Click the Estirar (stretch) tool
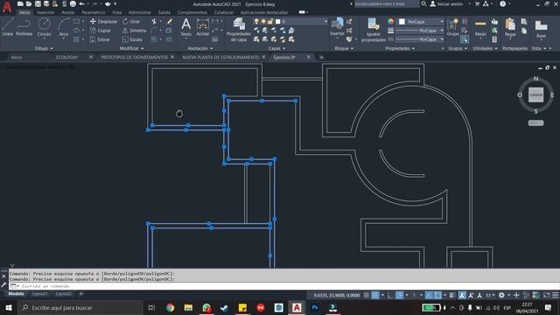Screen dimensions: 560x315 [100, 39]
